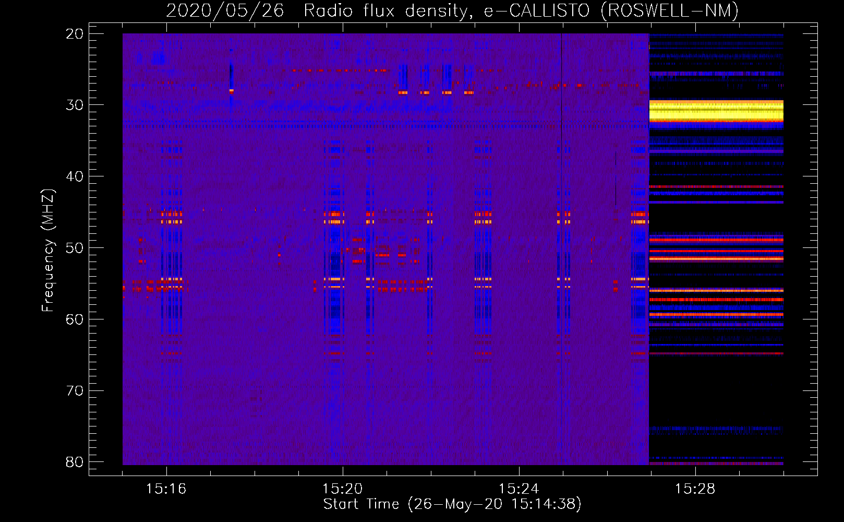Click the frequency tick label '40'

[x=75, y=176]
